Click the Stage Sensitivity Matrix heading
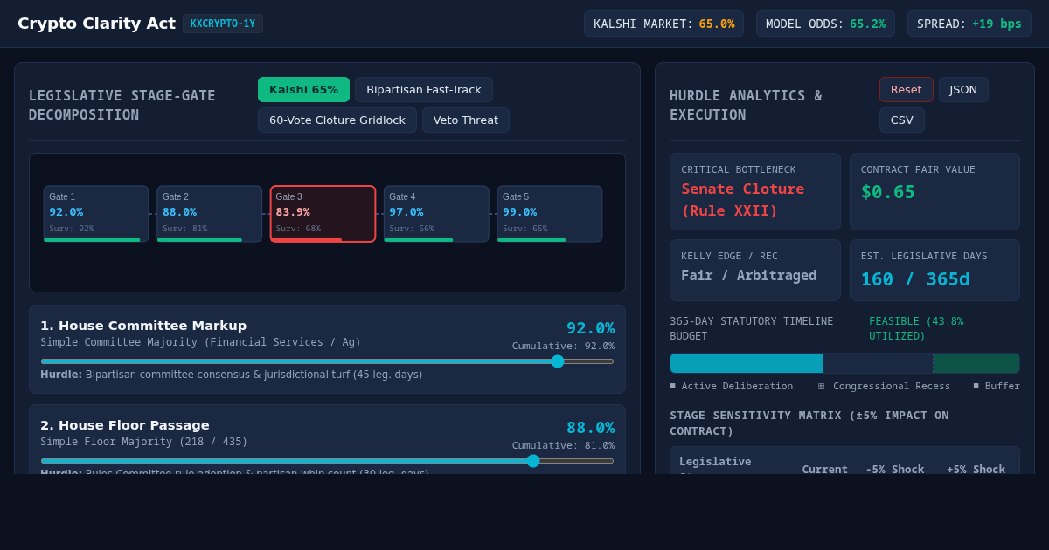Screen dimensions: 1049x550 coord(809,423)
